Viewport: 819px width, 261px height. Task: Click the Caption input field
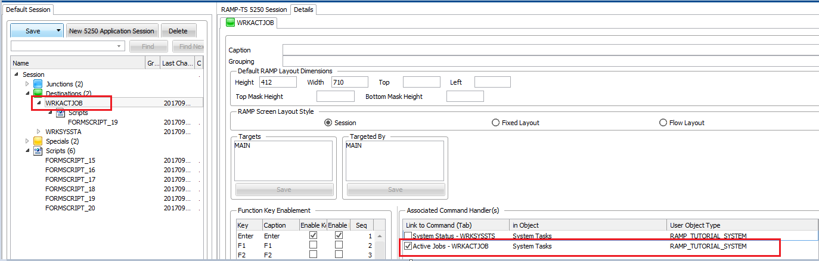click(548, 50)
